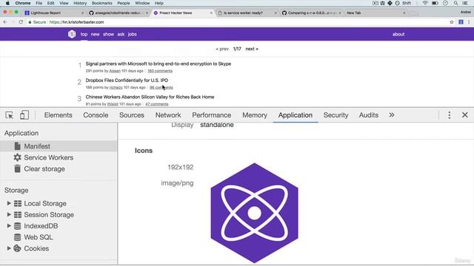Image resolution: width=474 pixels, height=266 pixels.
Task: Toggle the device toolbar icon
Action: pyautogui.click(x=24, y=115)
